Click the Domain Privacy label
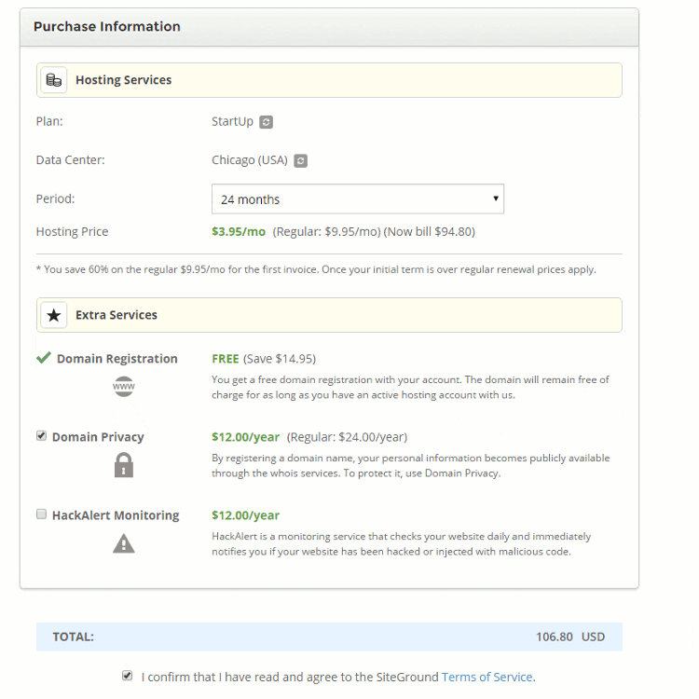699x699 pixels. [98, 437]
